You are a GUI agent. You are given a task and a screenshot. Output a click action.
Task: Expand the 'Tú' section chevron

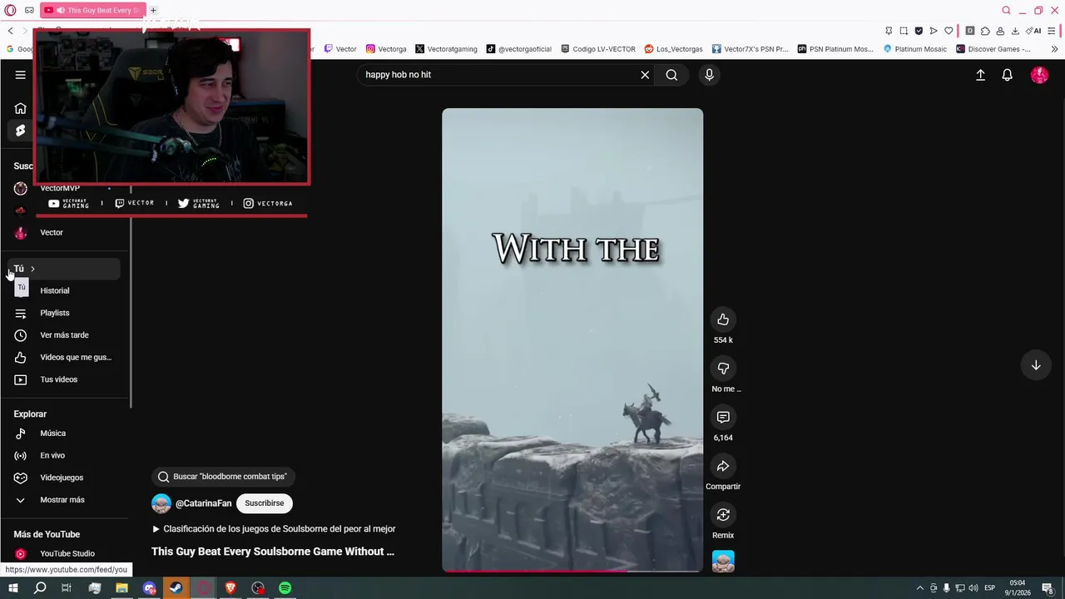click(x=32, y=269)
